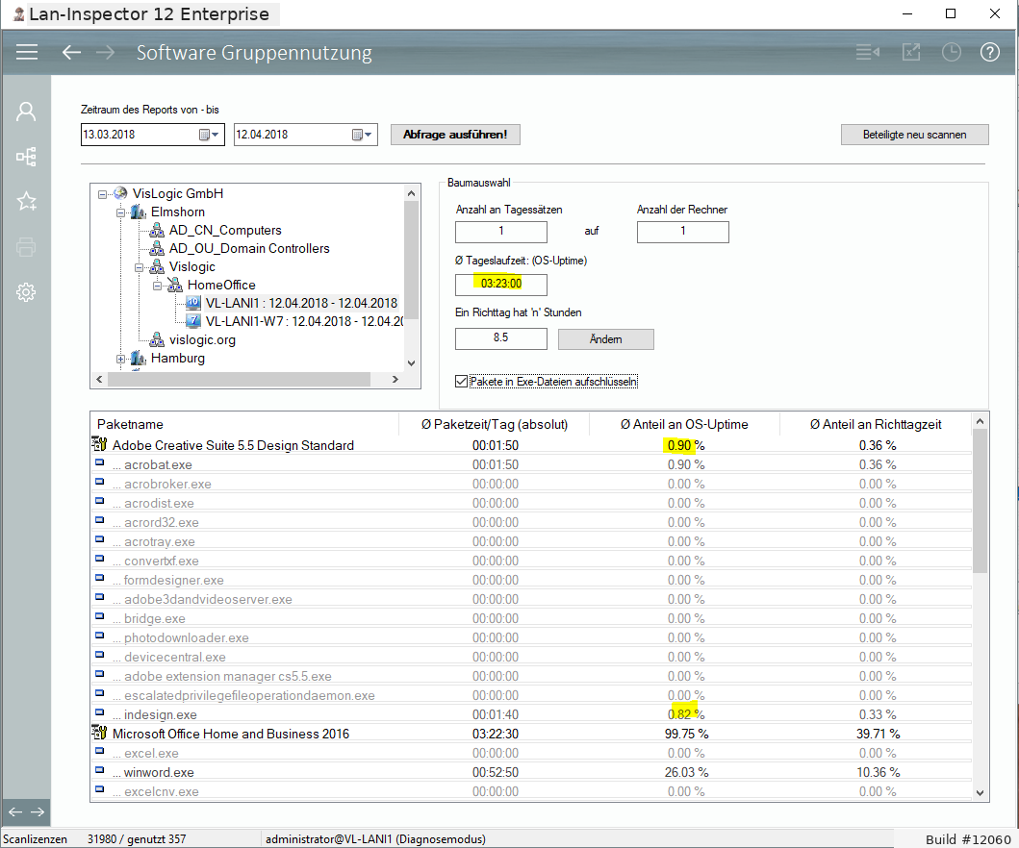This screenshot has width=1019, height=848.
Task: Click the Tageslaufzeit 03:23:00 field
Action: (x=501, y=285)
